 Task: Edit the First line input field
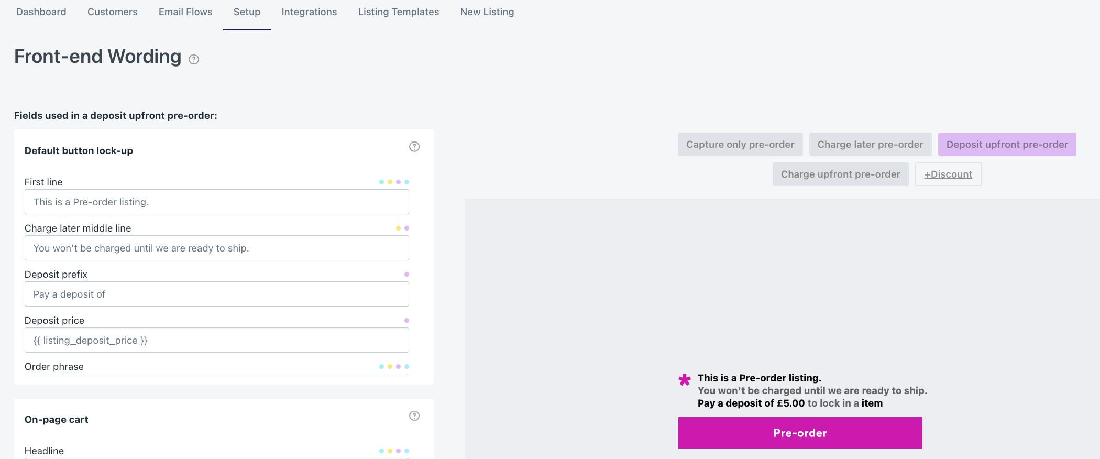tap(216, 202)
